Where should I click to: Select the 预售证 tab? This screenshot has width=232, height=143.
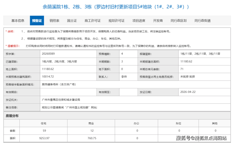coord(37,21)
